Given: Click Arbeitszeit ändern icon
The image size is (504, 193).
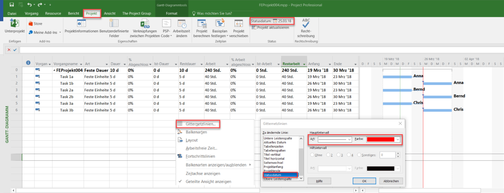Looking at the screenshot, I should pos(181,24).
